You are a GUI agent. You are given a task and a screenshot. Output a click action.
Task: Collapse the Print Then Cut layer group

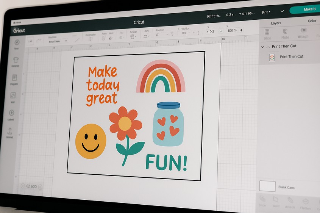[x=262, y=47]
